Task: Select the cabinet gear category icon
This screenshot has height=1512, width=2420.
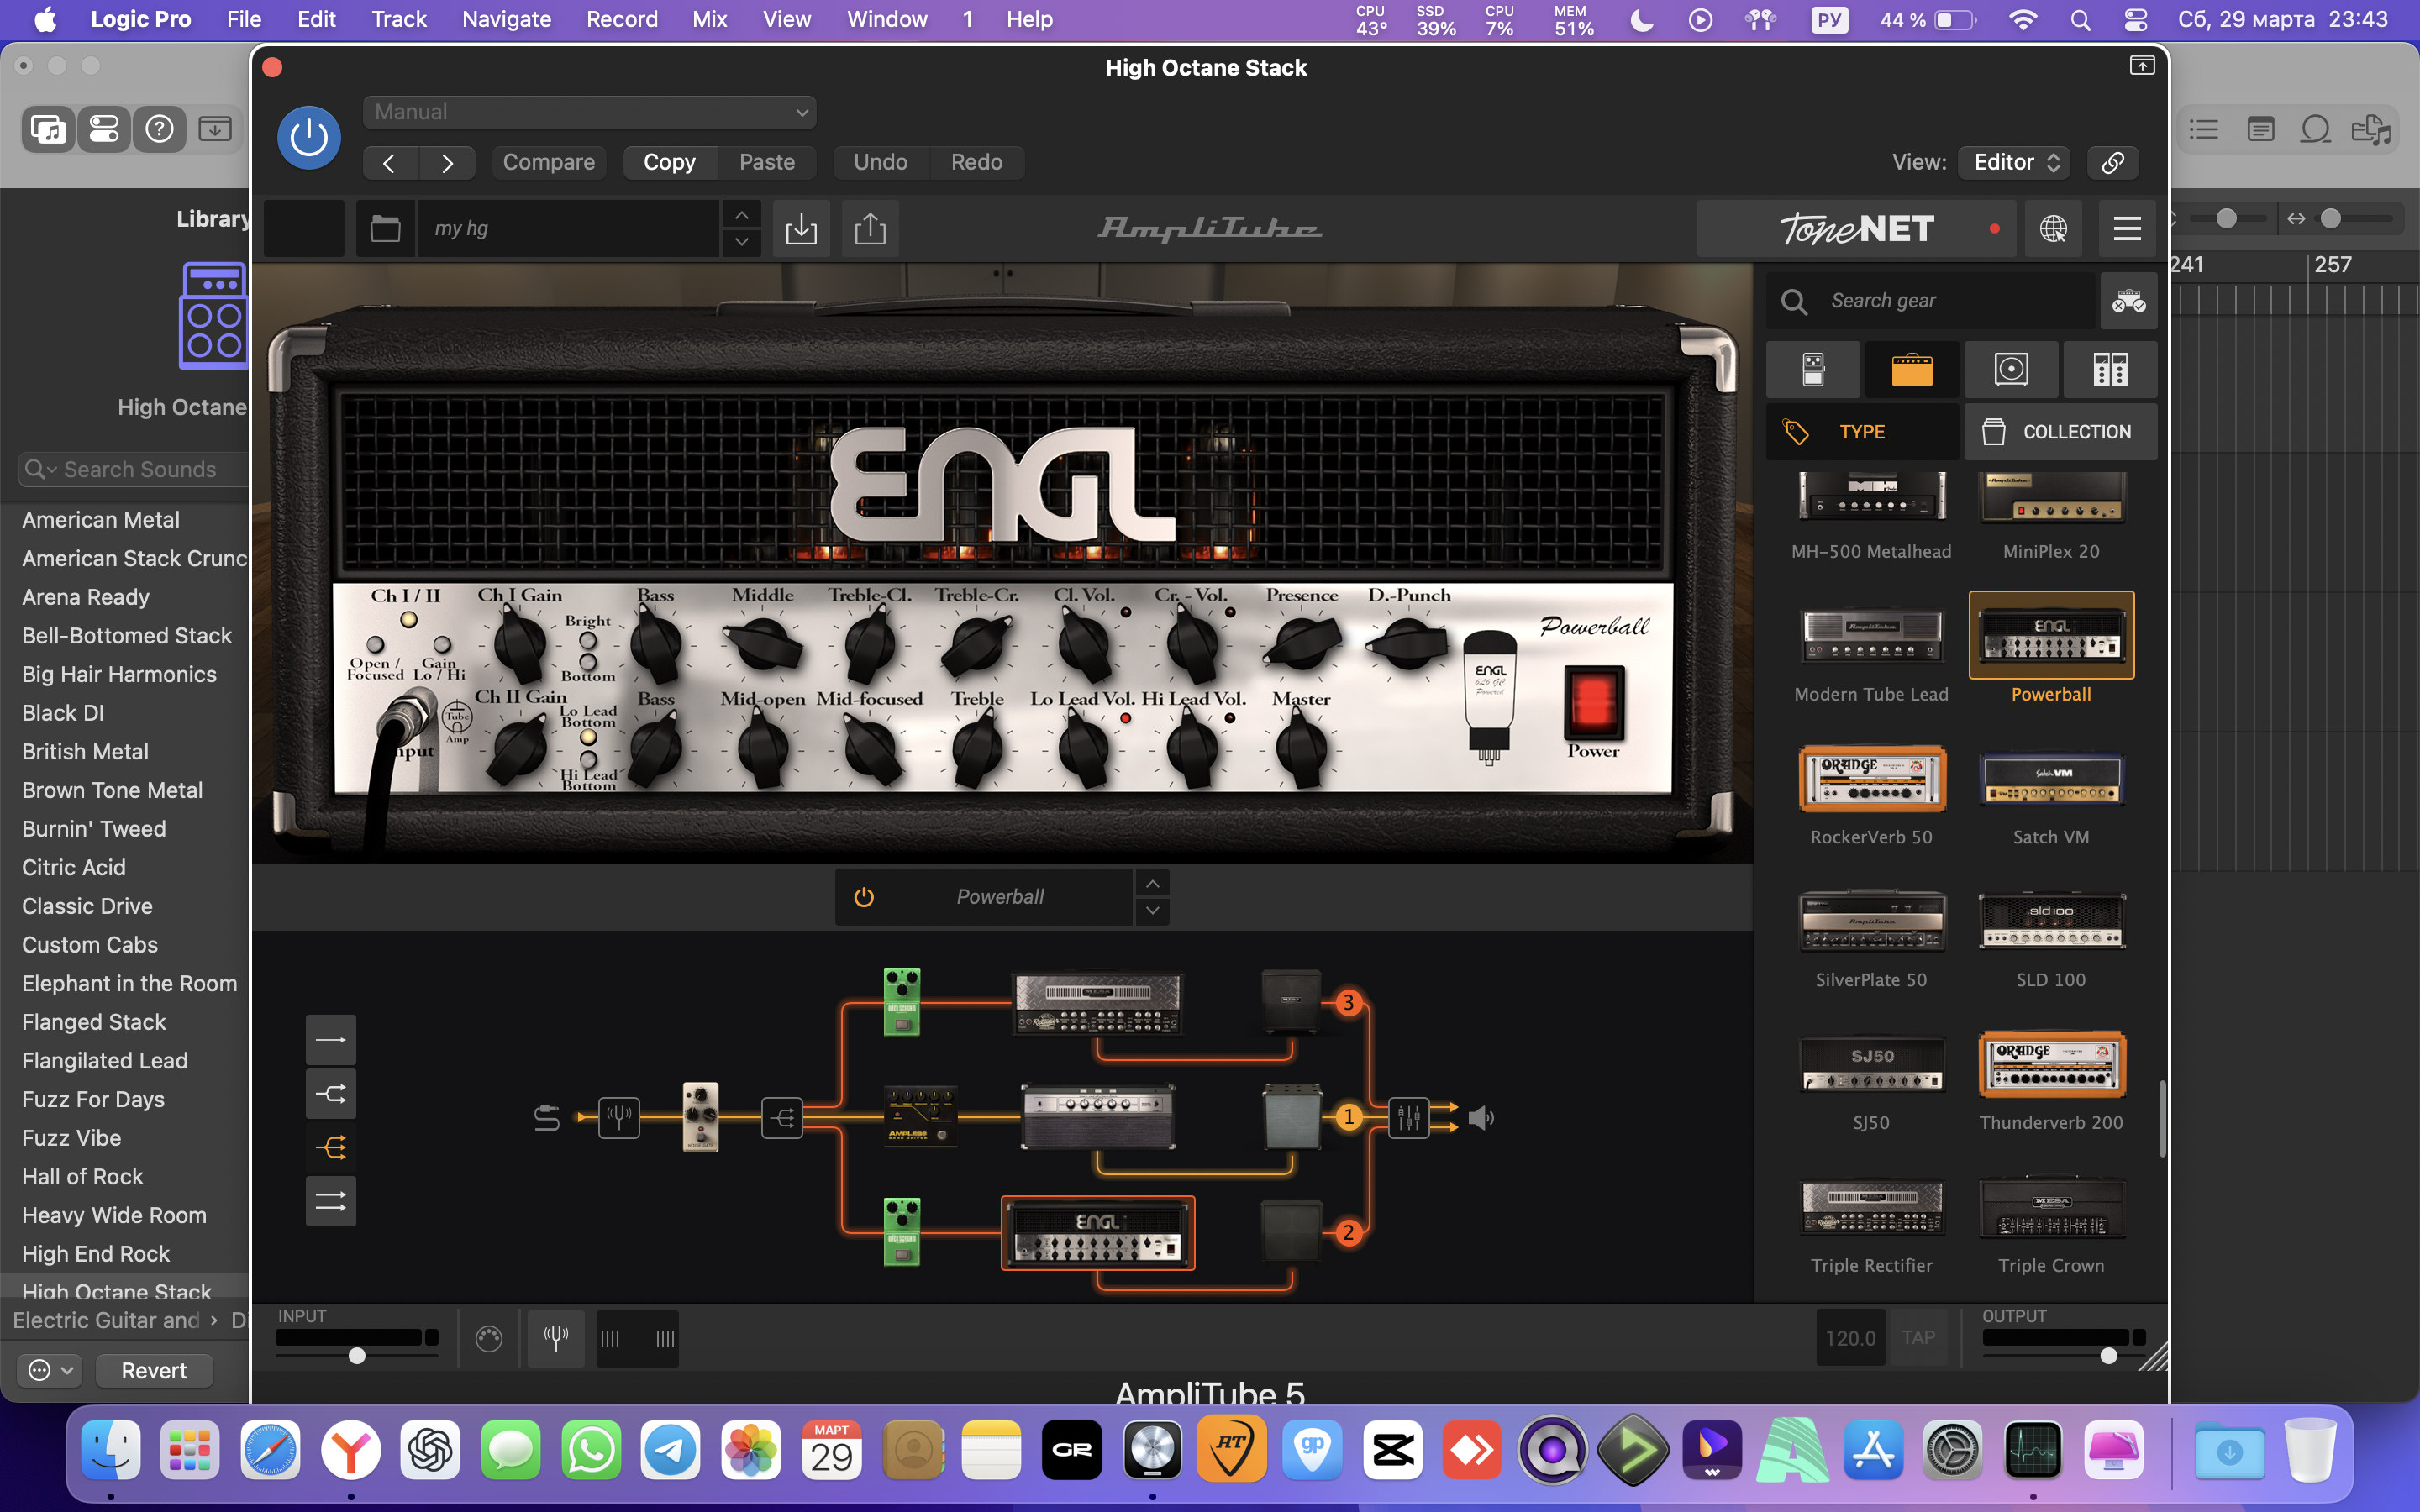Action: coord(2010,370)
